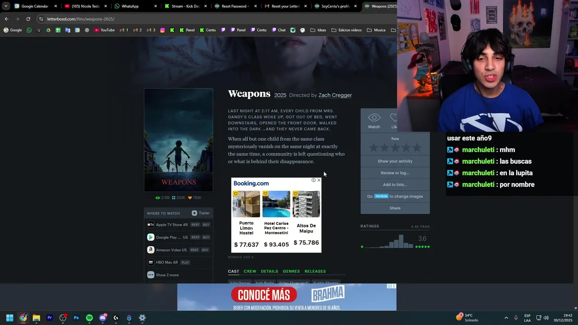Open Windows Start menu
578x325 pixels.
tap(10, 318)
